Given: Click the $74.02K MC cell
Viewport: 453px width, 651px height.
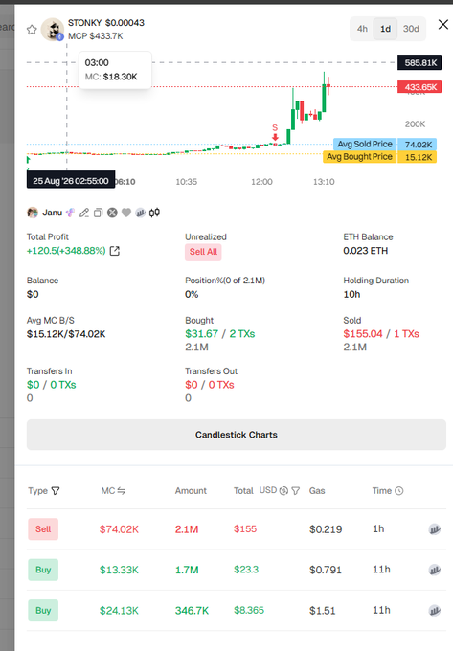Looking at the screenshot, I should pos(119,529).
